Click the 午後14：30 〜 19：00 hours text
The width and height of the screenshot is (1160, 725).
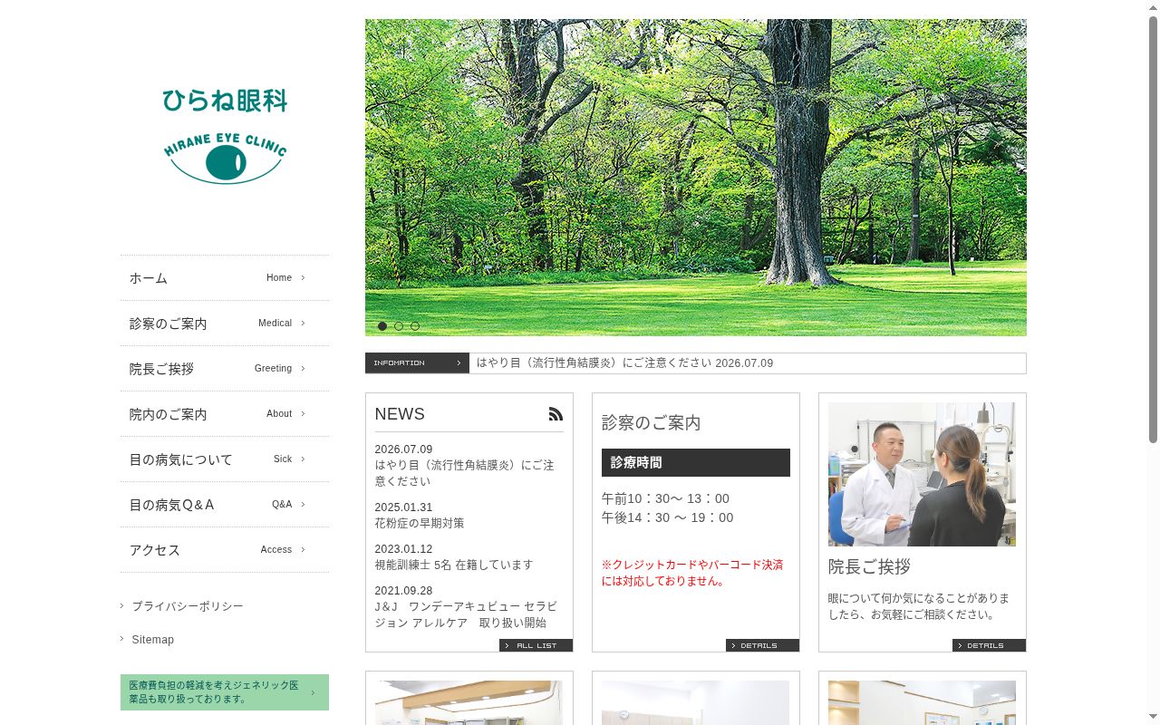pyautogui.click(x=668, y=517)
